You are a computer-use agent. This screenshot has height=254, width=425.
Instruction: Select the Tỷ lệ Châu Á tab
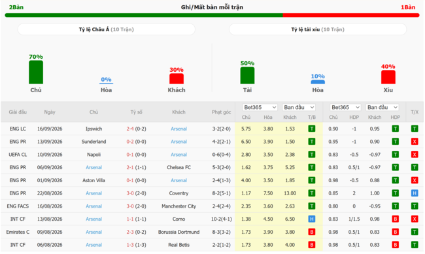106,29
